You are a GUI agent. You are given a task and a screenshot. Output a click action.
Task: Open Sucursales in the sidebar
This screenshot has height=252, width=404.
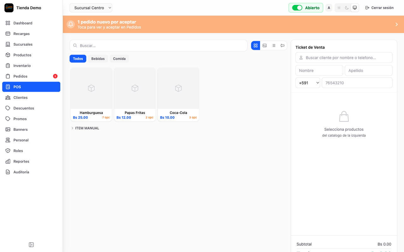point(31,44)
